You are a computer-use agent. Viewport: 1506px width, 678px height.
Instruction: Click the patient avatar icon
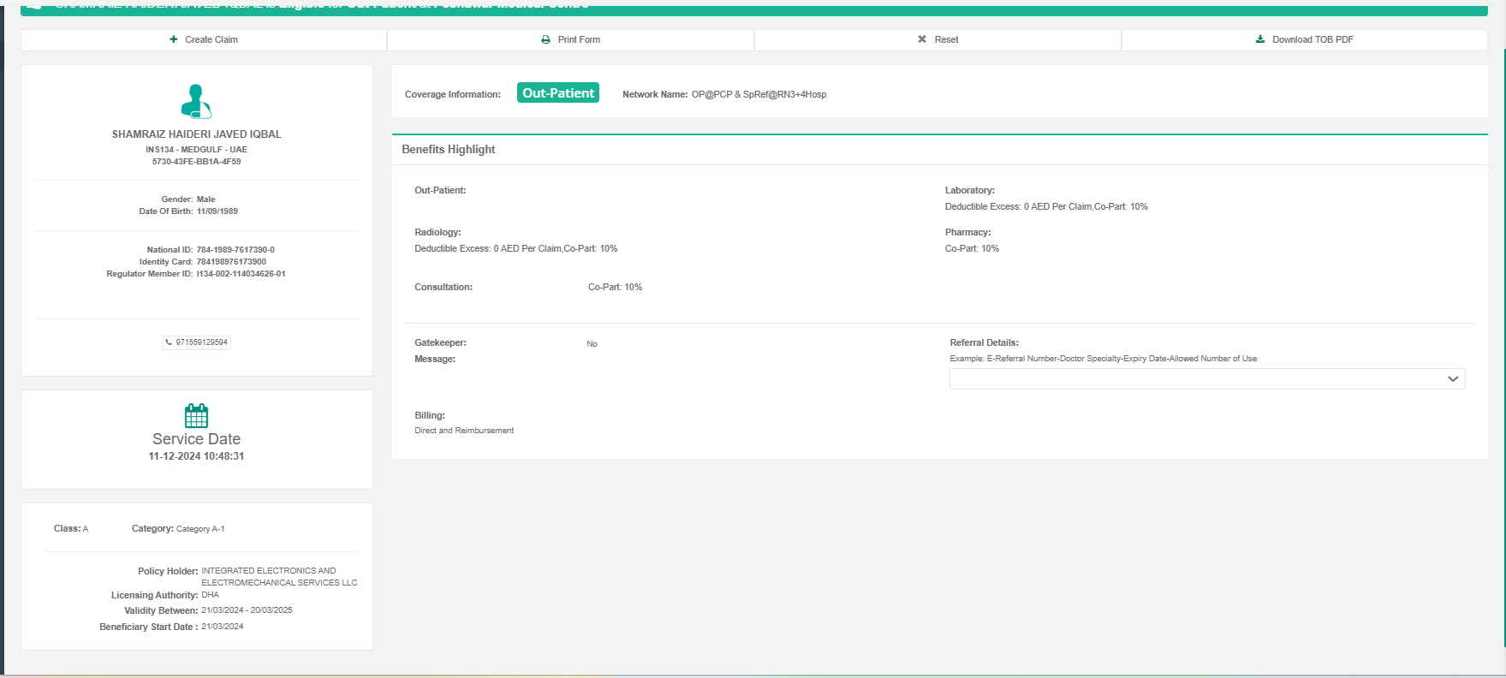(x=196, y=101)
